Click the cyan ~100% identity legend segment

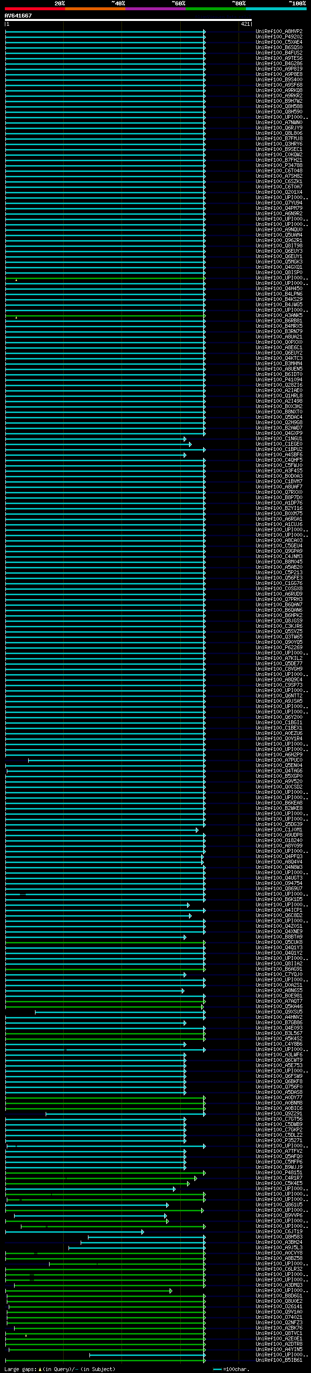point(276,9)
